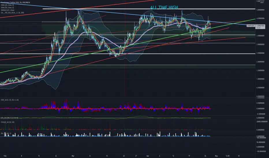This screenshot has width=269, height=158.
Task: Click the 3.00000000 price axis label
Action: tap(260, 45)
